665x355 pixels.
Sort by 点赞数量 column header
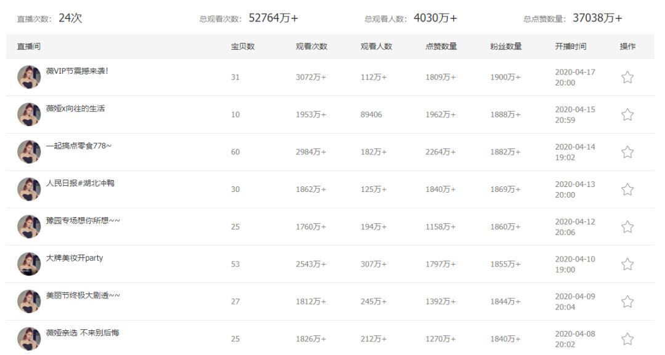coord(441,46)
